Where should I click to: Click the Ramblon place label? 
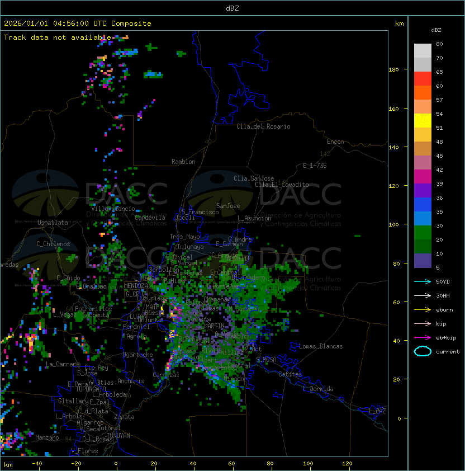tap(183, 162)
